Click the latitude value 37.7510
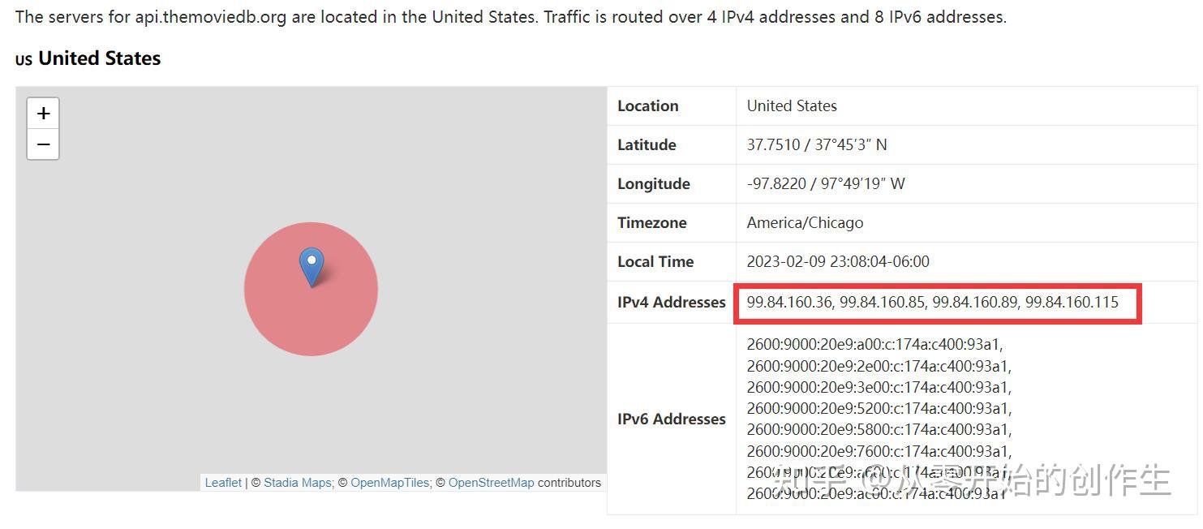This screenshot has height=529, width=1203. tap(775, 145)
